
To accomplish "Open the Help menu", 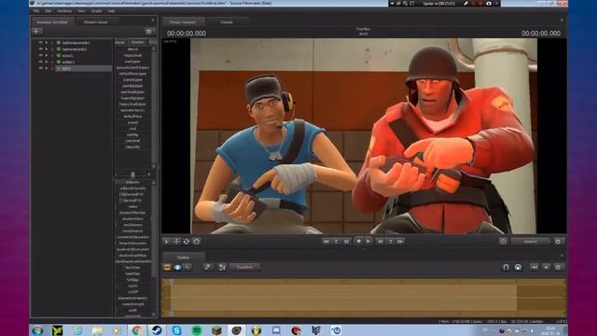I will pyautogui.click(x=111, y=11).
